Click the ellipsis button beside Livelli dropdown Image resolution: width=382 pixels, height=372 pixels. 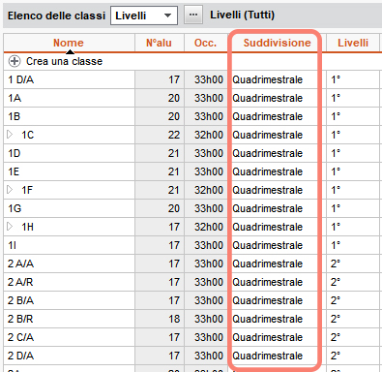[193, 15]
